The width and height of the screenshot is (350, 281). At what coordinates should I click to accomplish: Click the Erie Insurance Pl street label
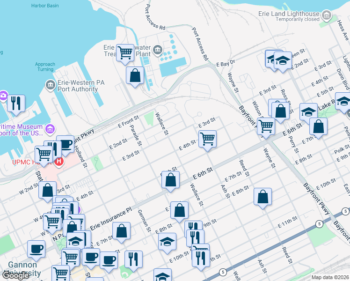[111, 219]
